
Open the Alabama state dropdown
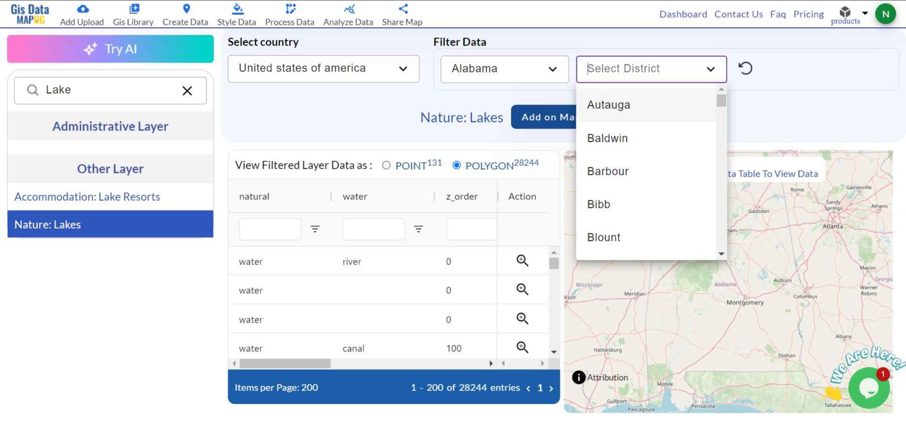click(x=504, y=68)
